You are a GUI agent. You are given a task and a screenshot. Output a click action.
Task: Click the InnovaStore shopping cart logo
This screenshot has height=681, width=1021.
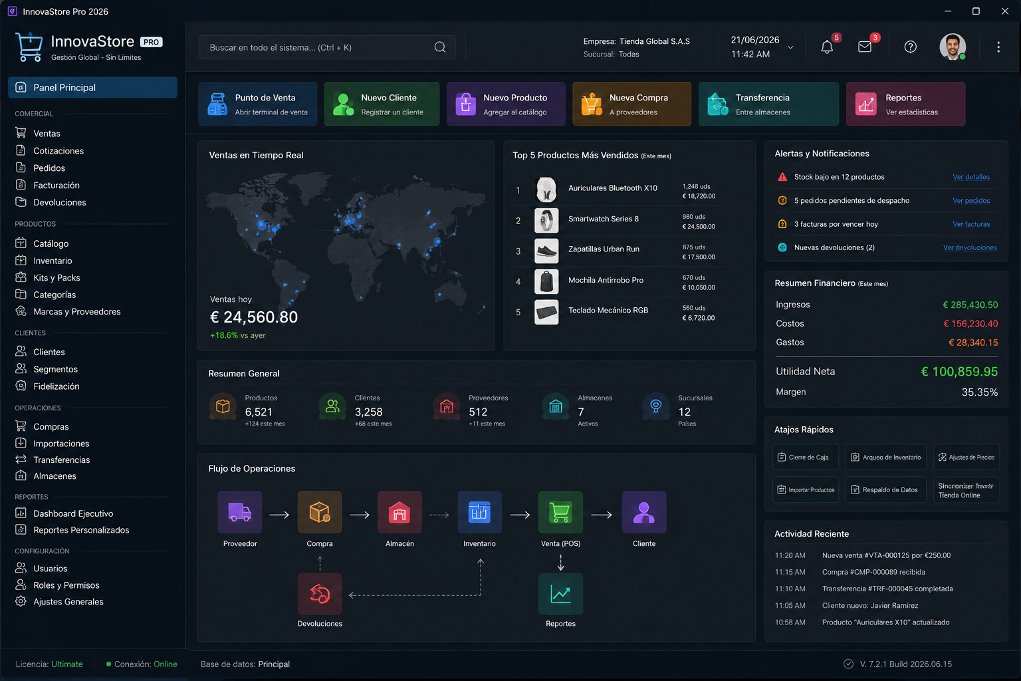pyautogui.click(x=29, y=47)
